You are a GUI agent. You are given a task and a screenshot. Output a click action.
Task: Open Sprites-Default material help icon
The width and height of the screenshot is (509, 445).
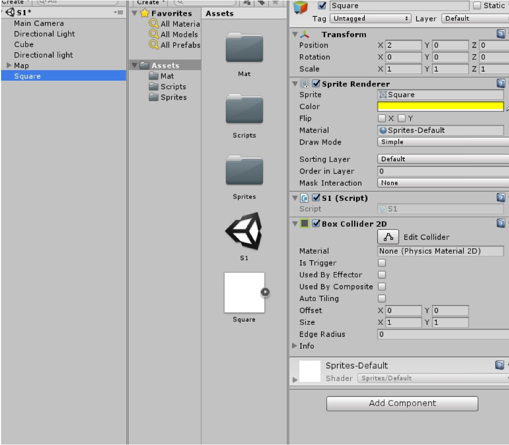499,365
